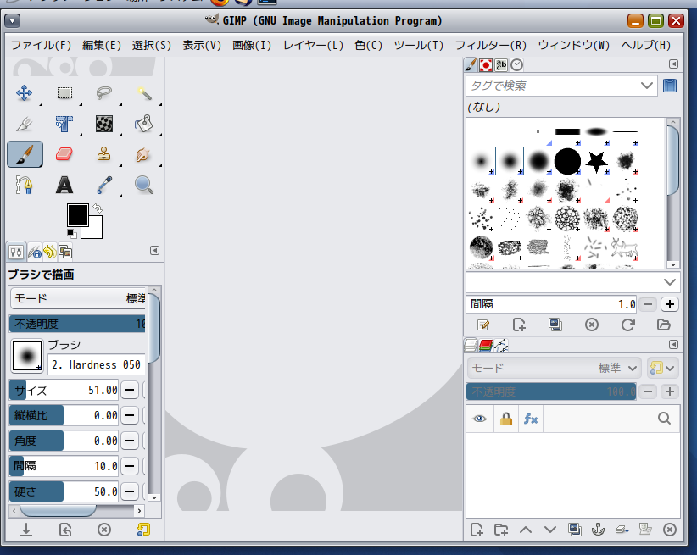This screenshot has width=697, height=555.
Task: Select the Fuzzy Select magic wand
Action: [144, 93]
